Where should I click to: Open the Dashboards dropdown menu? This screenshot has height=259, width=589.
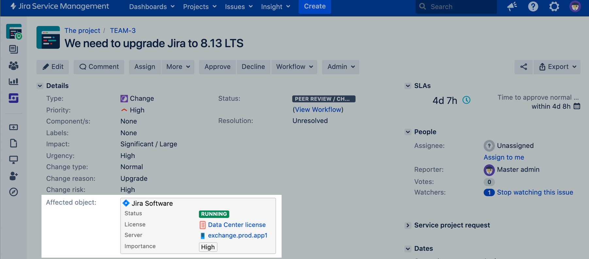click(x=152, y=7)
